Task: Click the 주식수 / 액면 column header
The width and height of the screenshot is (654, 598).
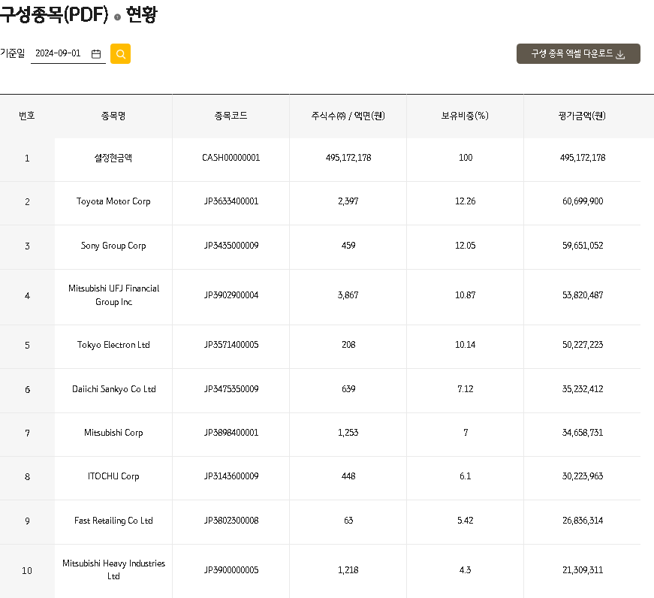Action: pyautogui.click(x=348, y=116)
